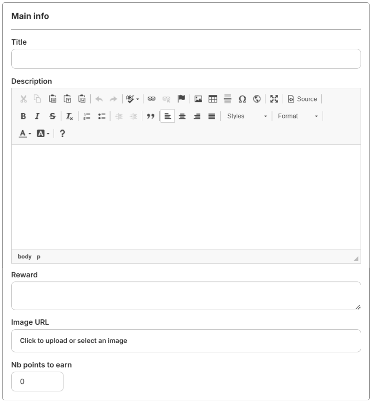The height and width of the screenshot is (405, 373).
Task: Maximize the editor window
Action: coord(275,99)
